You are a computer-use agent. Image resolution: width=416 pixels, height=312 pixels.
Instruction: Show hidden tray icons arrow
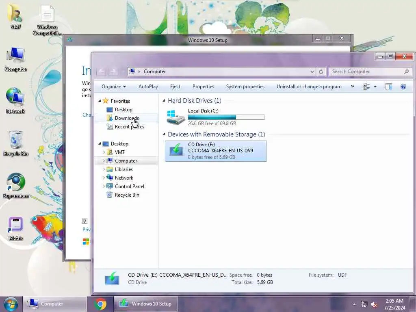click(x=354, y=304)
